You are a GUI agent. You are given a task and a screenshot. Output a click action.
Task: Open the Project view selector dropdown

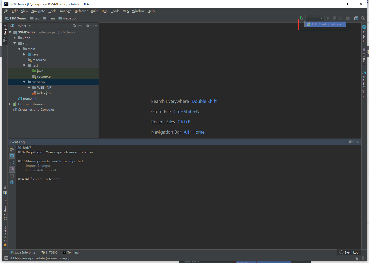coord(21,26)
